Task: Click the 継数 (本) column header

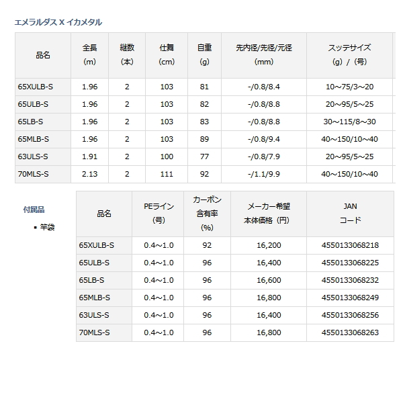Action: (127, 55)
